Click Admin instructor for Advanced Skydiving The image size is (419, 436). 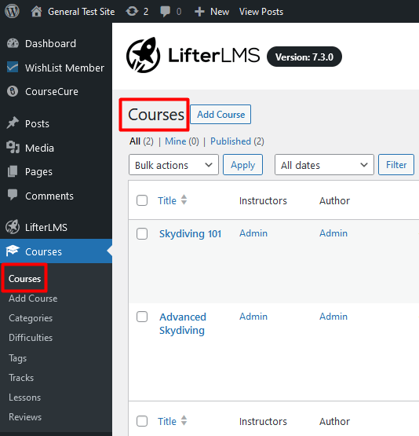point(253,316)
